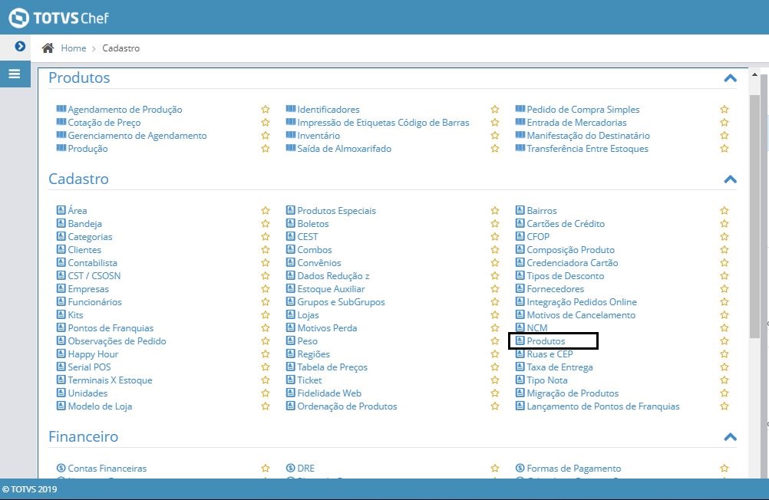Select Cadastro in the breadcrumb
Viewport: 769px width, 500px height.
click(x=120, y=48)
